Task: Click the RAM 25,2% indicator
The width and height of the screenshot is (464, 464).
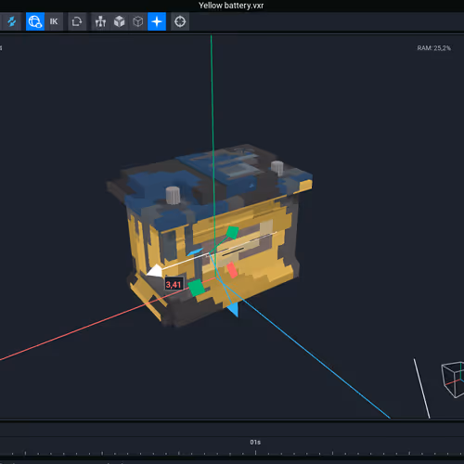Action: pyautogui.click(x=434, y=48)
